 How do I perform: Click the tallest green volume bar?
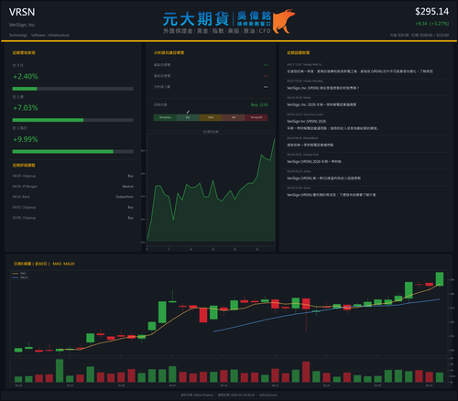tap(60, 371)
